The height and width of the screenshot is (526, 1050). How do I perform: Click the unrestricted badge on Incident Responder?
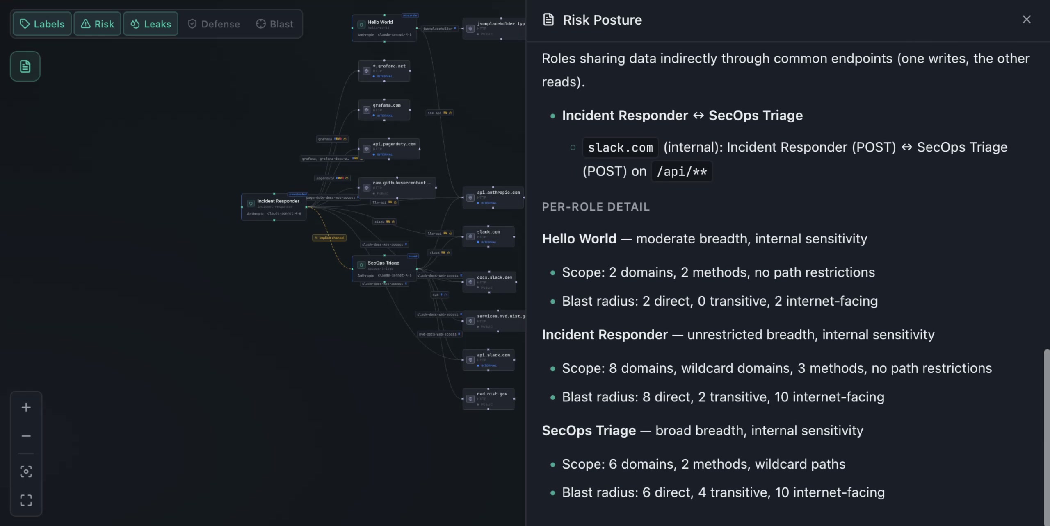coord(298,194)
